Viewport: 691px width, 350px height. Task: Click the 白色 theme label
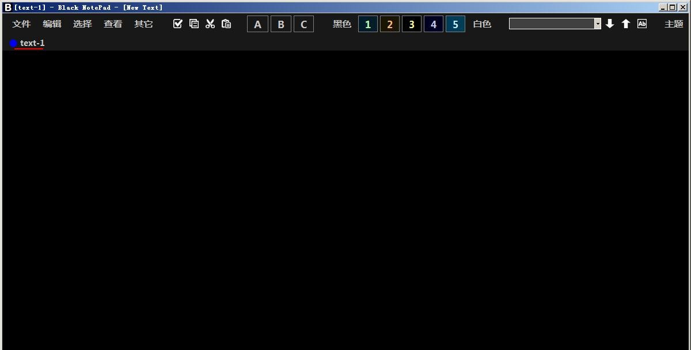pyautogui.click(x=482, y=24)
